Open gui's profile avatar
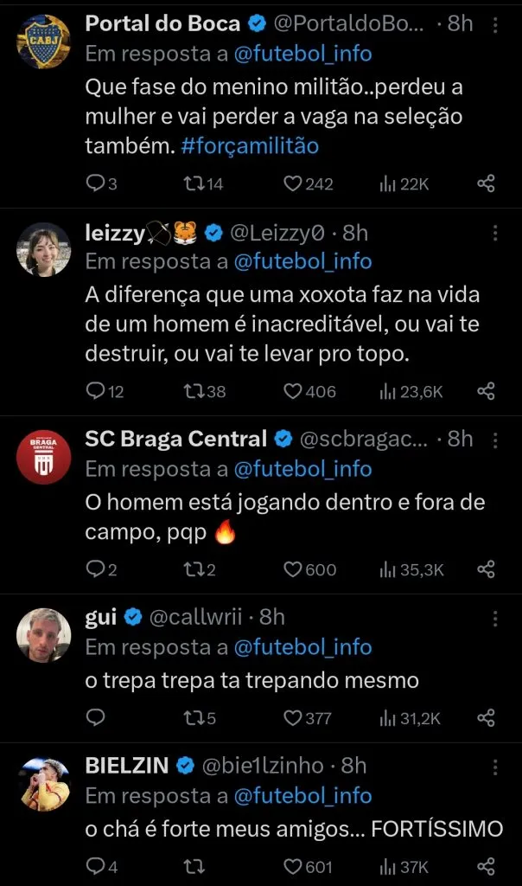Viewport: 522px width, 886px height. (x=44, y=635)
